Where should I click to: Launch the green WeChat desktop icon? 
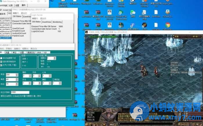133,12
